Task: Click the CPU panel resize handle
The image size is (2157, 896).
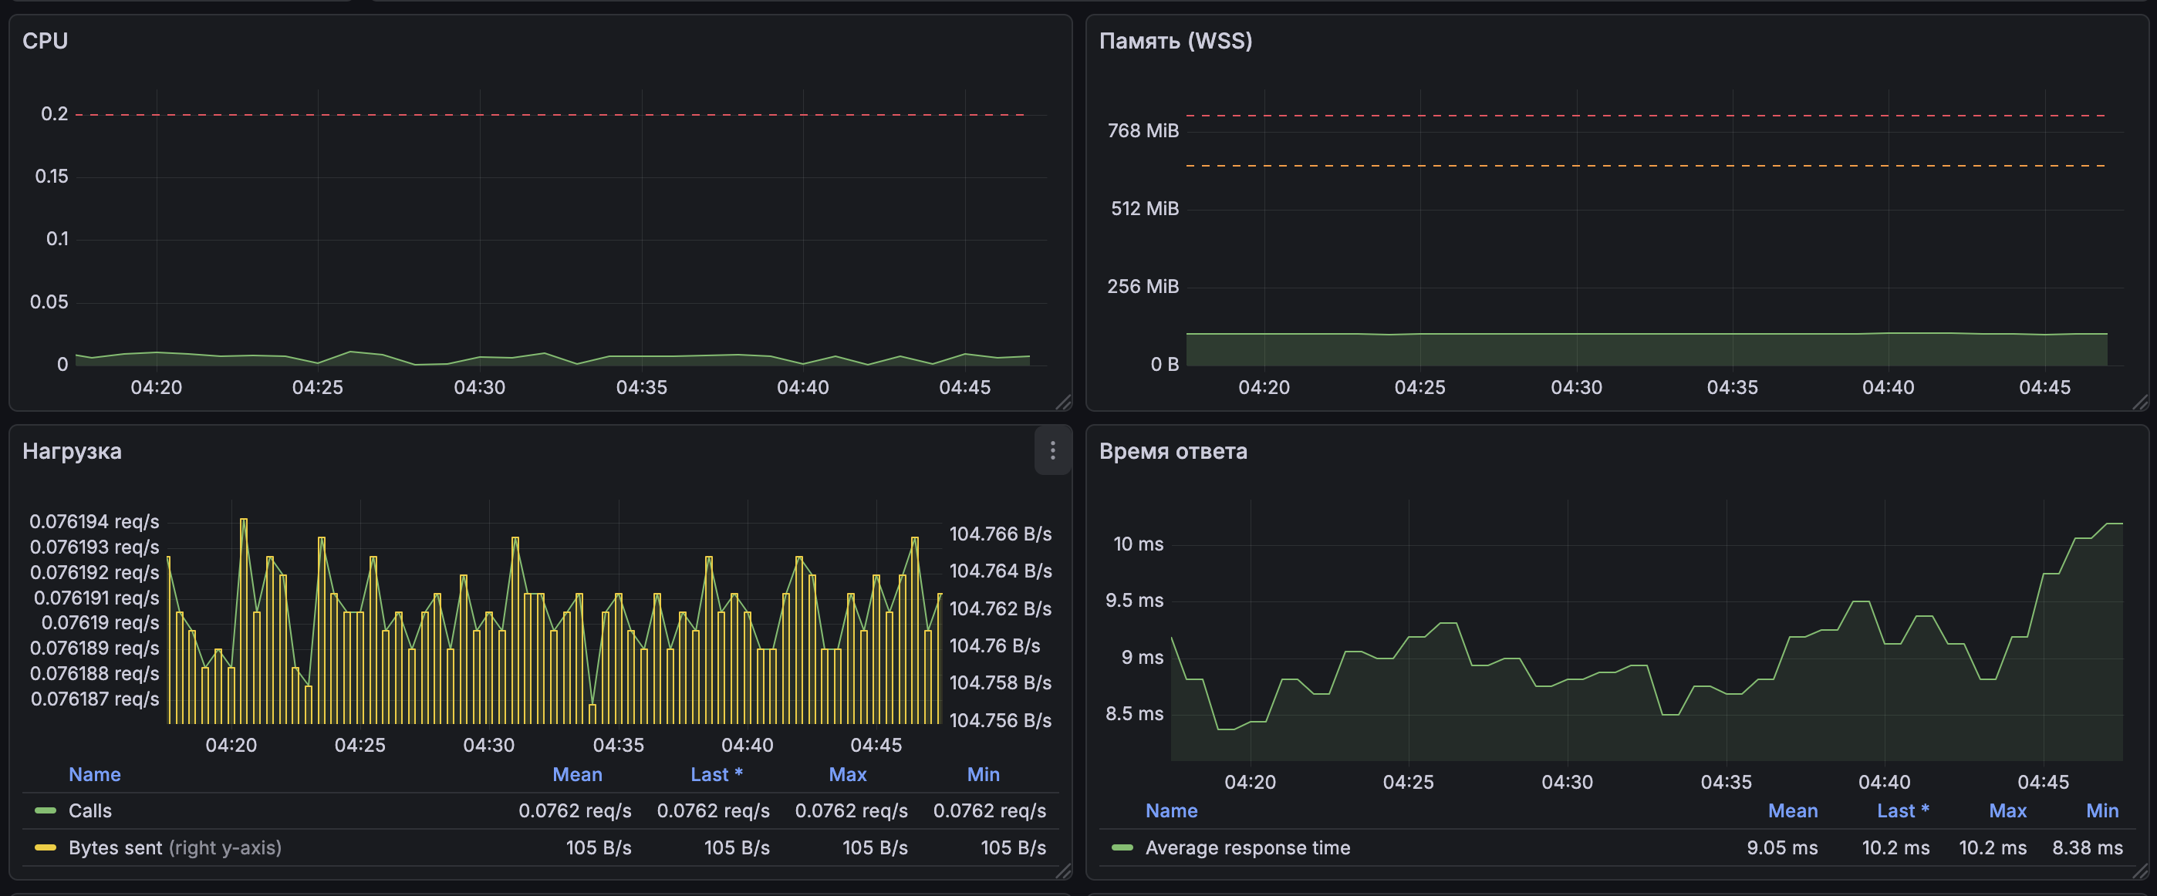Action: [x=1063, y=403]
